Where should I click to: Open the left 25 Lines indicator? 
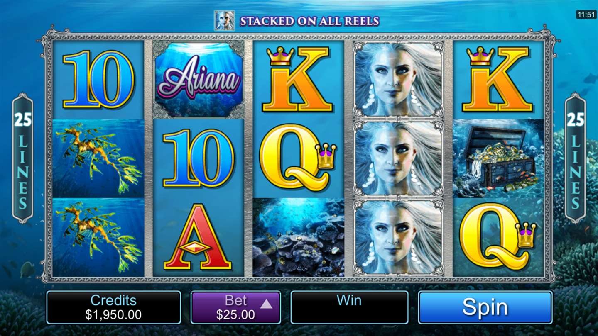(x=22, y=158)
